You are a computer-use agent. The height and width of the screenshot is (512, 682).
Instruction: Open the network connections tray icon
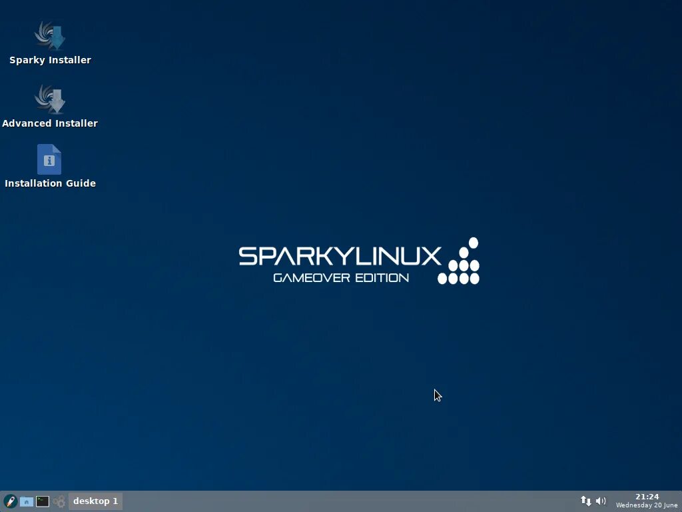586,501
